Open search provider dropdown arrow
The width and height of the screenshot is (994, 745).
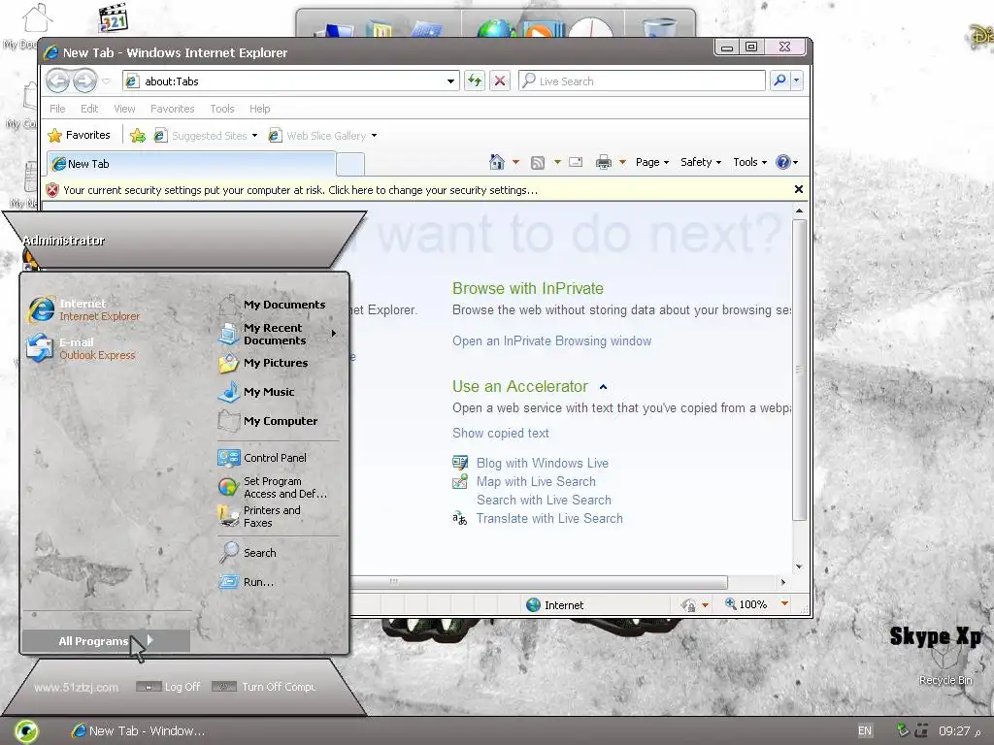[x=796, y=81]
